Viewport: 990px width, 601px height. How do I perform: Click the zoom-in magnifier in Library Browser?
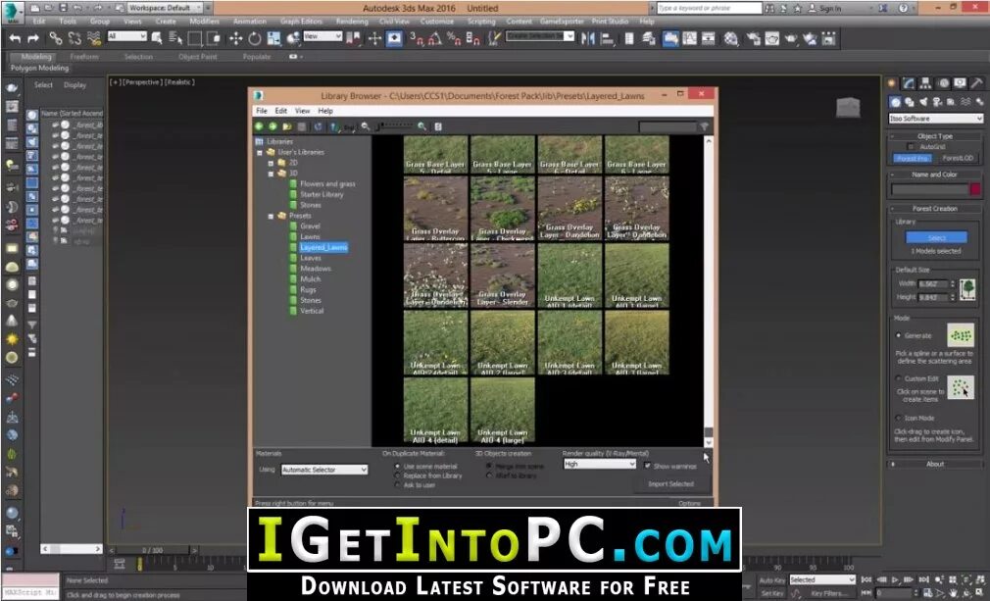pyautogui.click(x=421, y=126)
